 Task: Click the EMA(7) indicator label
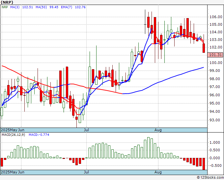[67, 7]
